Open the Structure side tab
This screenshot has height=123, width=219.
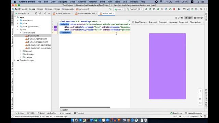12,68
